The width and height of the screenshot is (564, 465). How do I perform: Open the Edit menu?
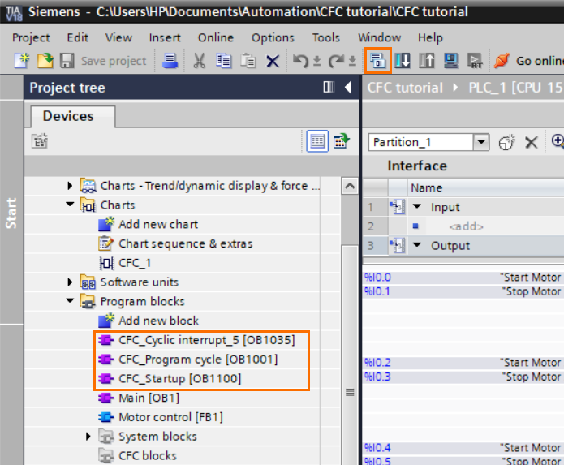[x=78, y=37]
